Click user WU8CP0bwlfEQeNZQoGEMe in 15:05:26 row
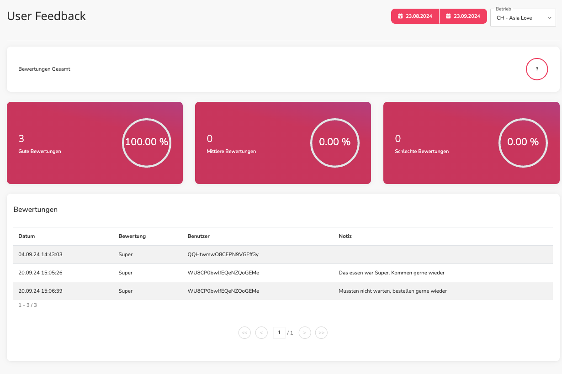 [223, 273]
